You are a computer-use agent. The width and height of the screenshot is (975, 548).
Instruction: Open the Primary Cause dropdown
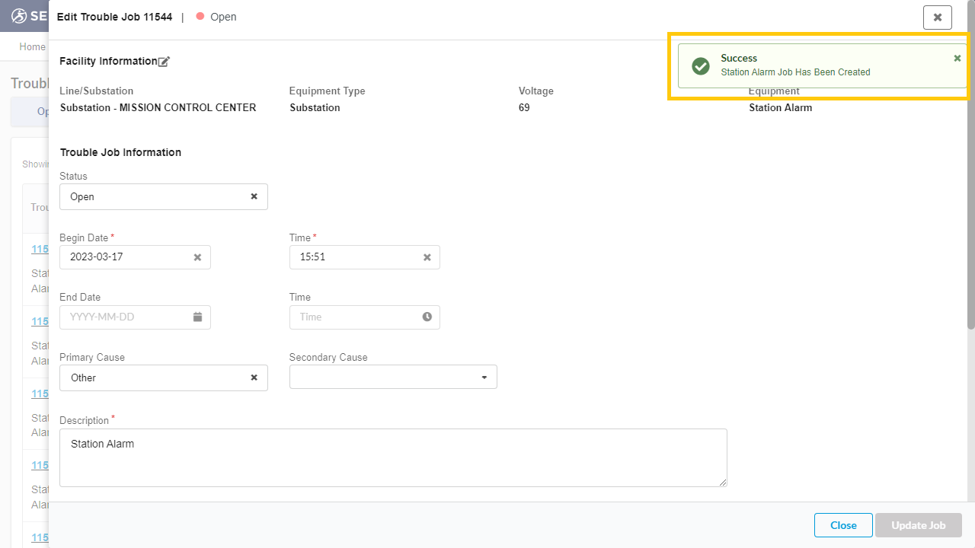tap(152, 378)
